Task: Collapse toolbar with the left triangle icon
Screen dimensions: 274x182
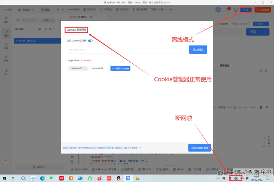Action: point(58,9)
